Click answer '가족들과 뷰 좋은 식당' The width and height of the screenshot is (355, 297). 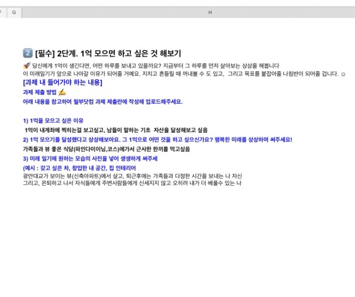pyautogui.click(x=106, y=149)
